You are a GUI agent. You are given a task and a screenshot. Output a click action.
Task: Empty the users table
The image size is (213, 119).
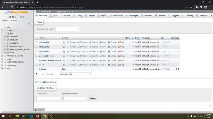tap(112, 65)
